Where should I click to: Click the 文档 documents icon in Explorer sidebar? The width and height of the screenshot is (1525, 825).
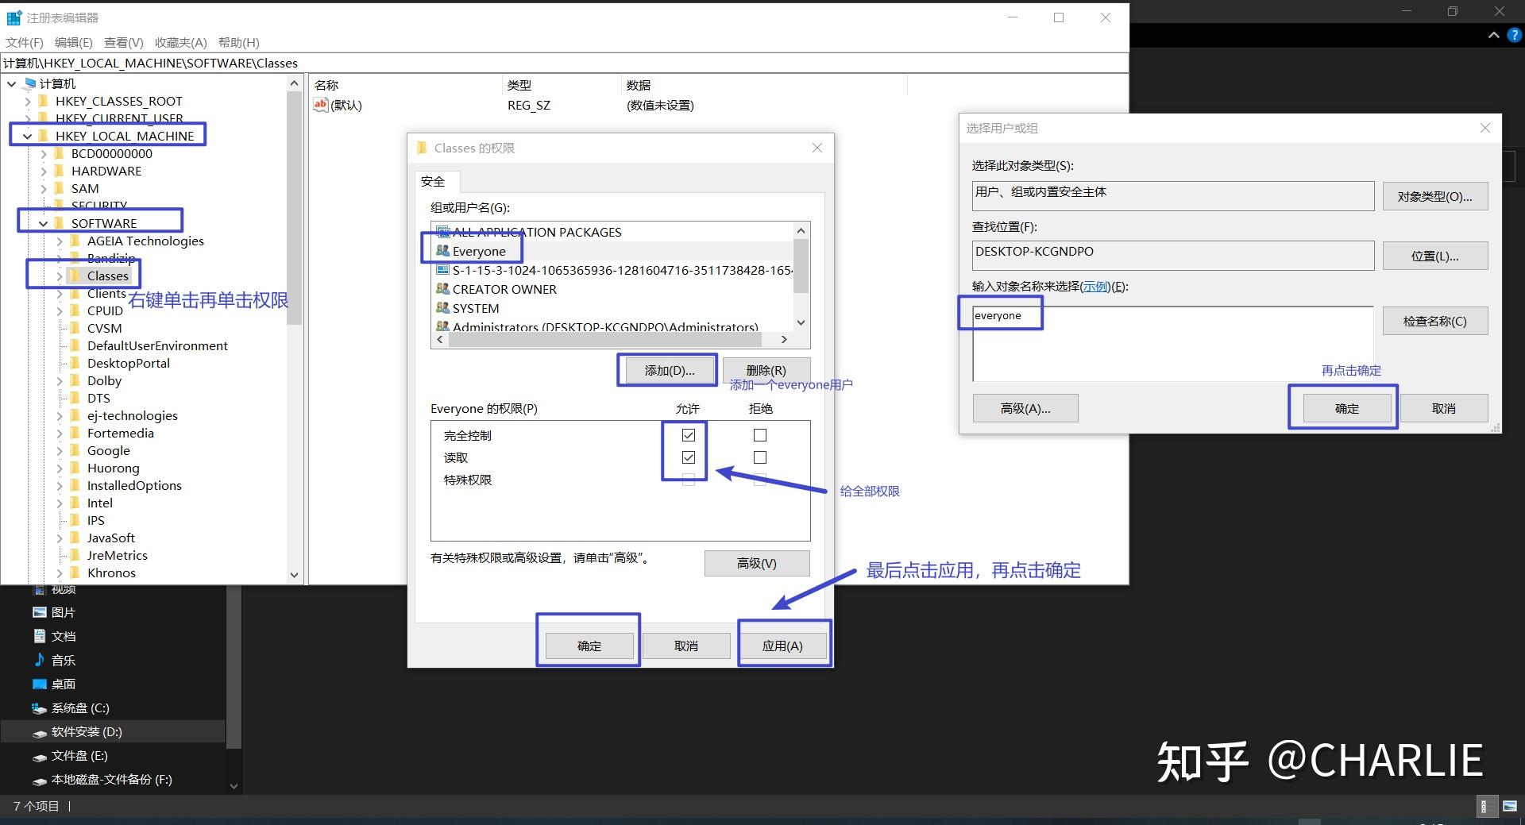tap(40, 636)
